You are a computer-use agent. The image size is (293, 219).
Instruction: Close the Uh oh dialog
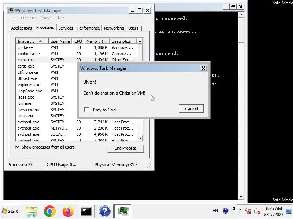point(203,68)
